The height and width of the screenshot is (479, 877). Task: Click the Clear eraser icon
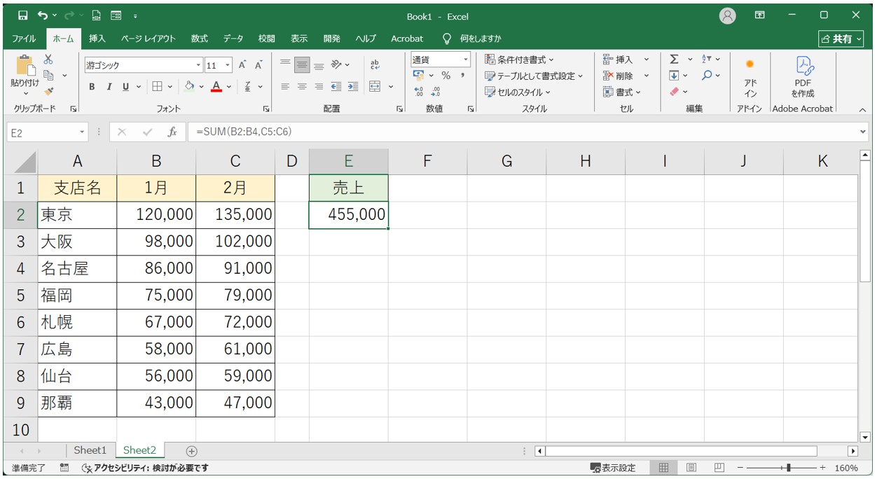pos(674,92)
